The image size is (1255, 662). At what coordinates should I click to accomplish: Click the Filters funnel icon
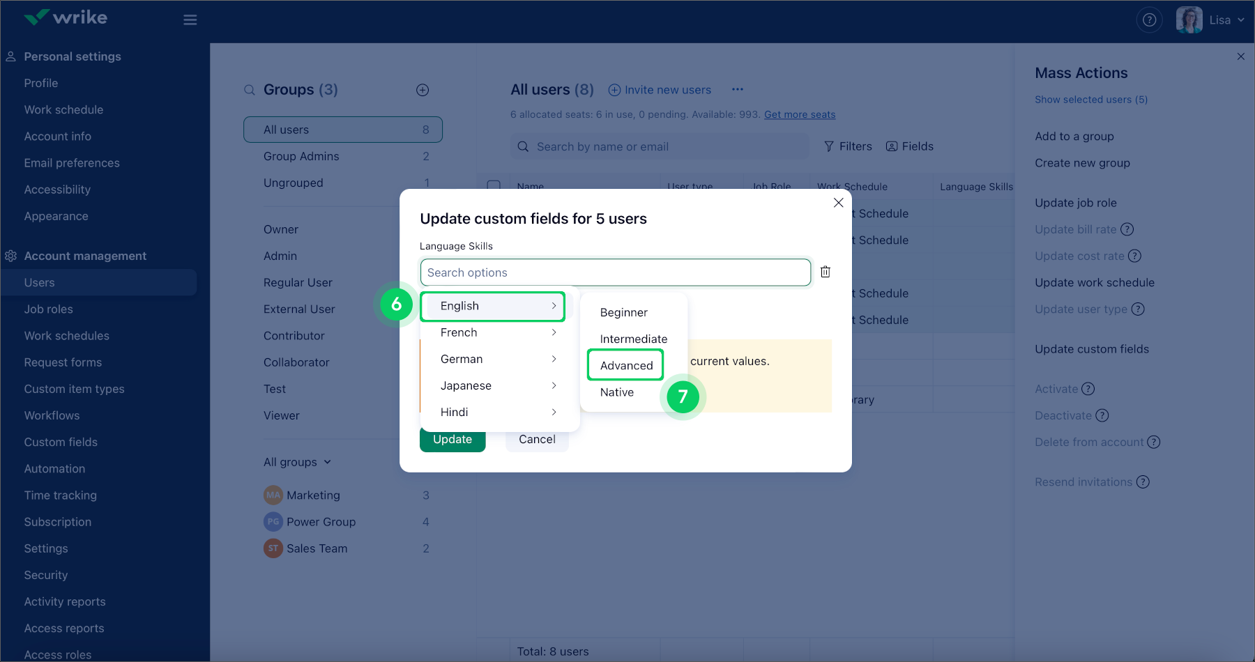pyautogui.click(x=829, y=146)
